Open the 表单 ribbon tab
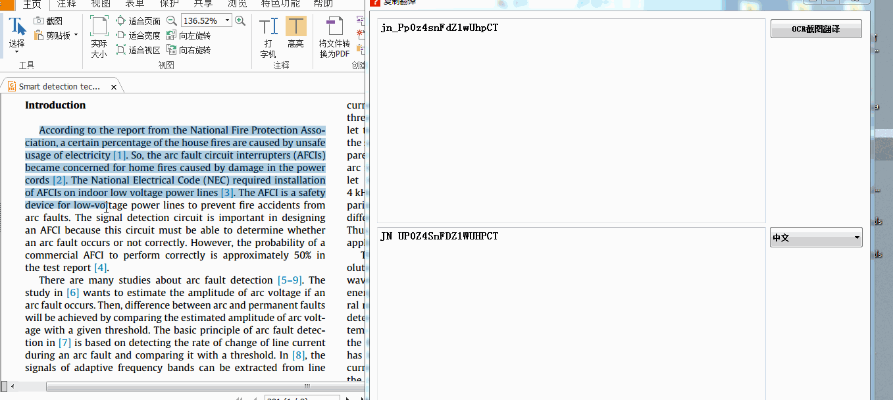The height and width of the screenshot is (400, 893). point(135,4)
